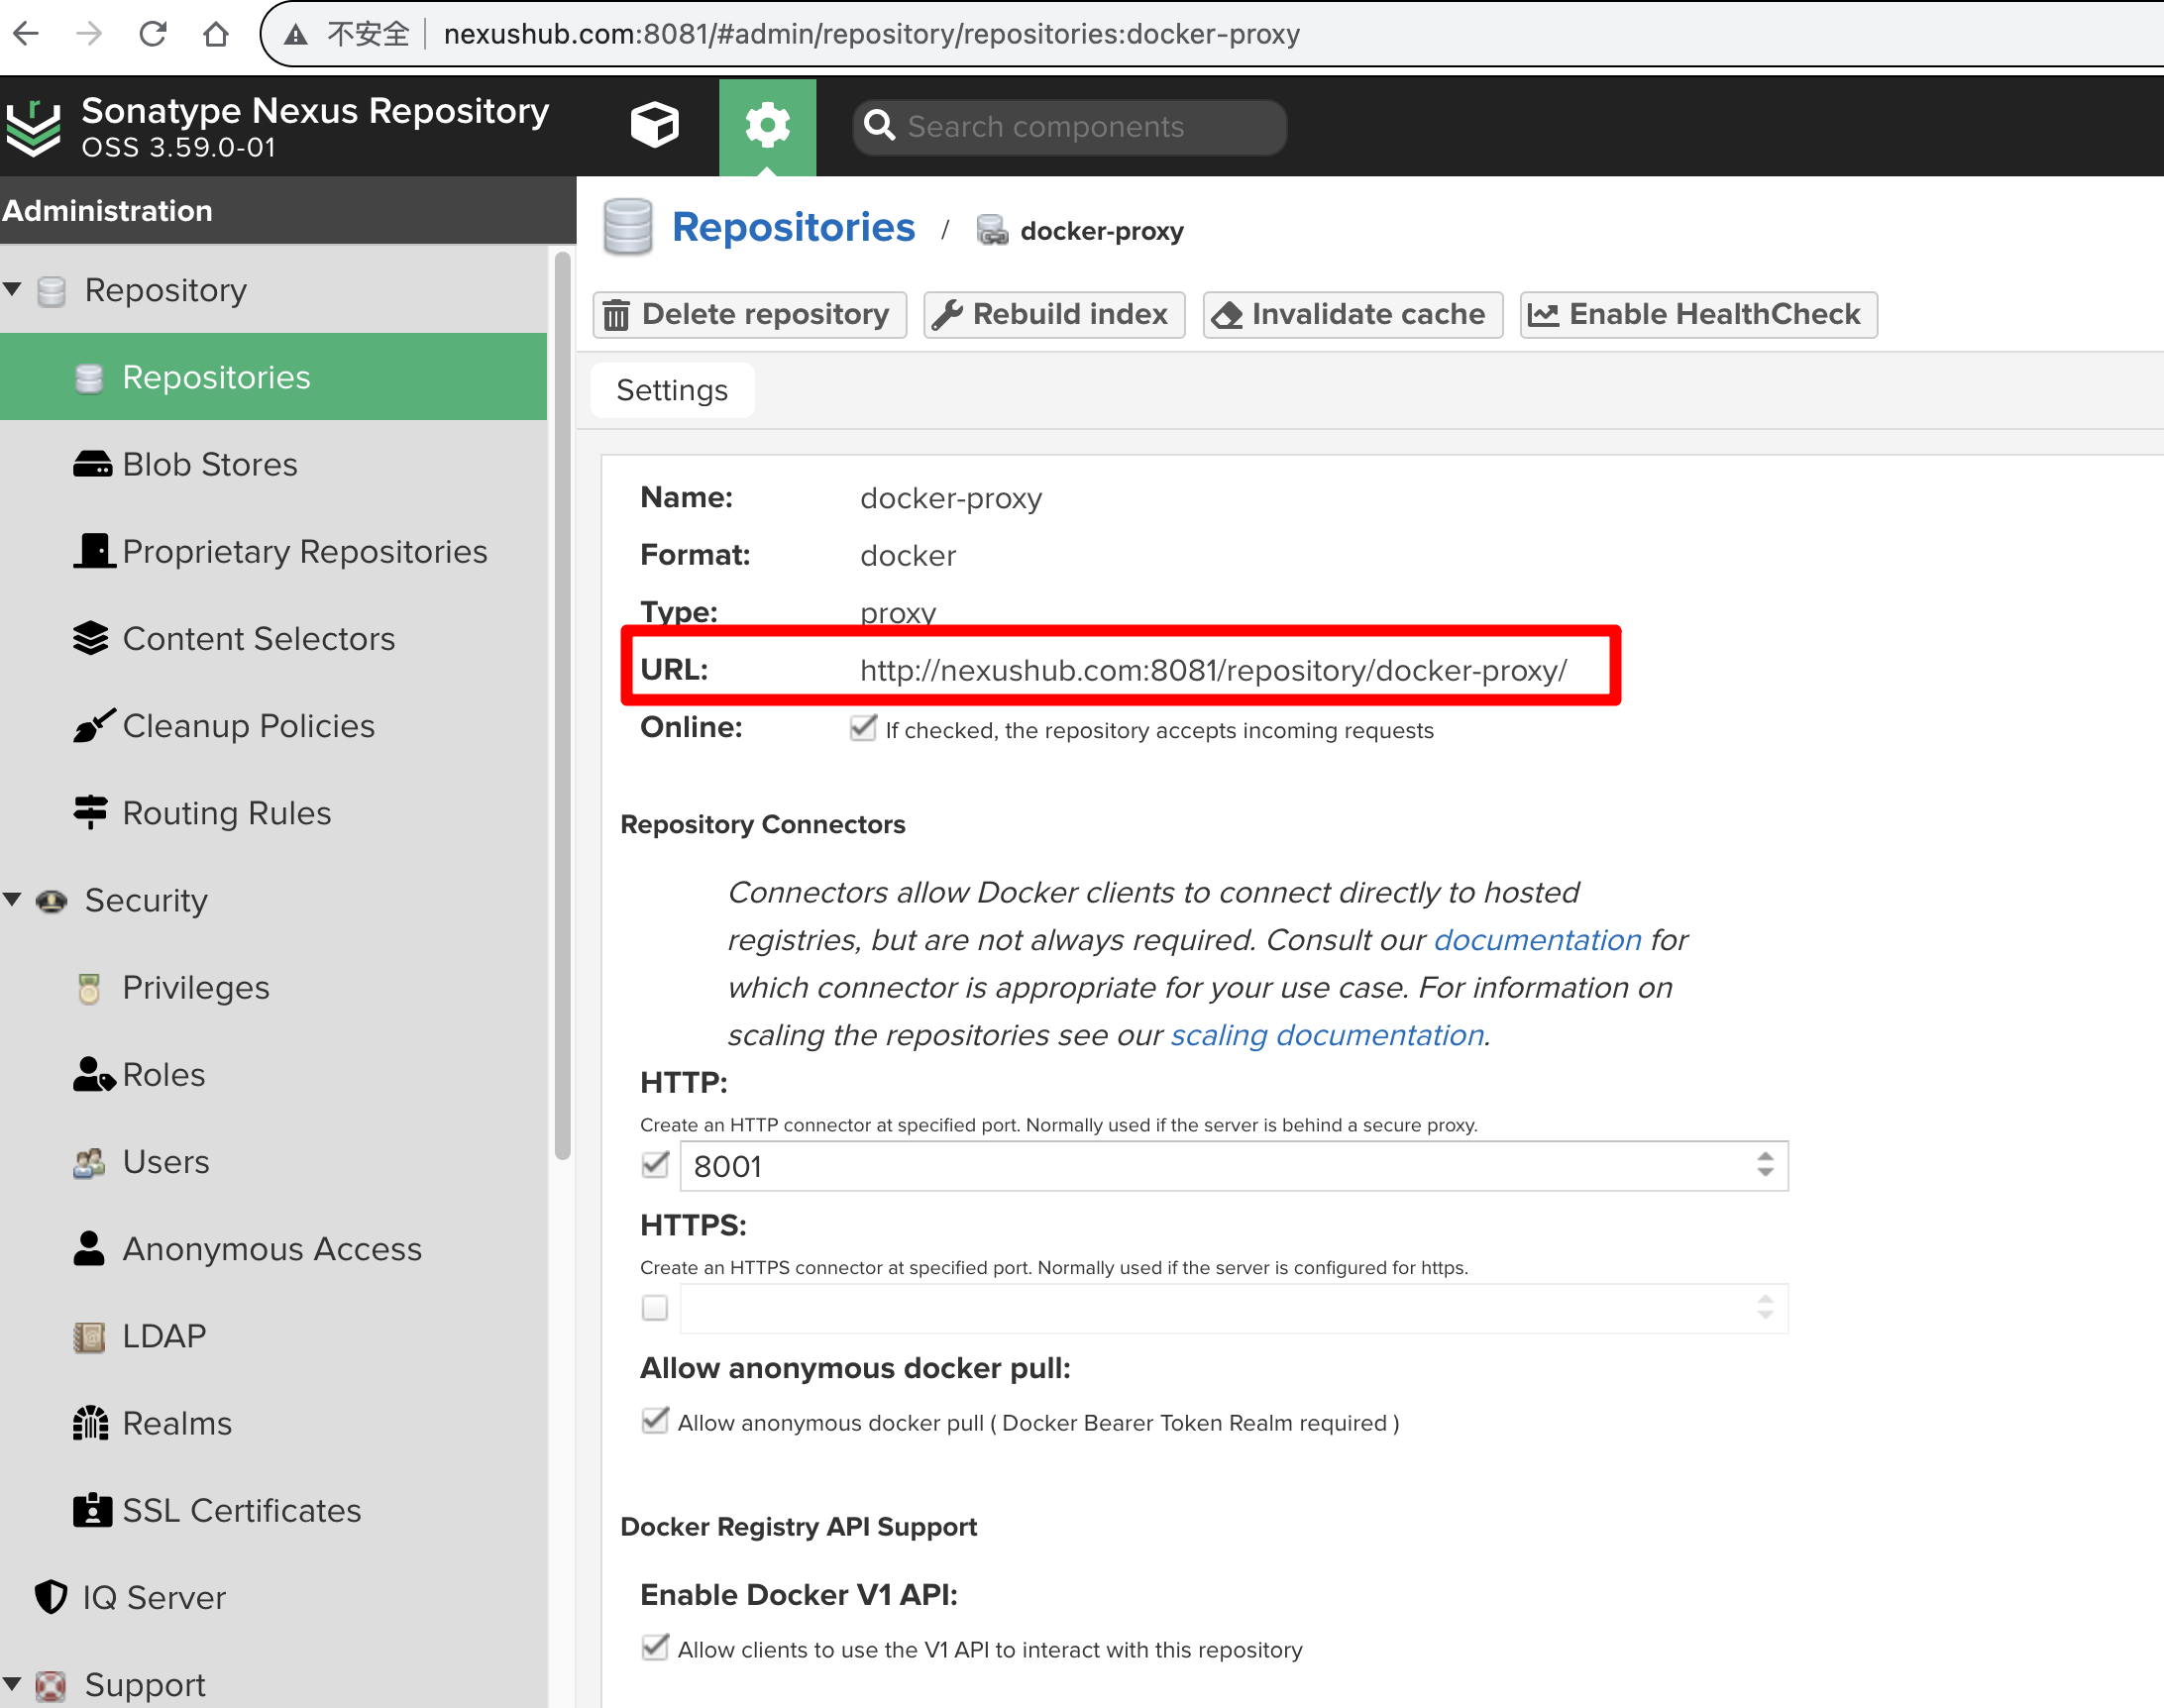The height and width of the screenshot is (1708, 2164).
Task: Open Cleanup Policies page
Action: click(273, 725)
